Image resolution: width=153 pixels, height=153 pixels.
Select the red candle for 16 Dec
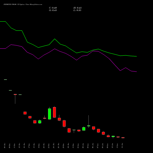click(25, 113)
